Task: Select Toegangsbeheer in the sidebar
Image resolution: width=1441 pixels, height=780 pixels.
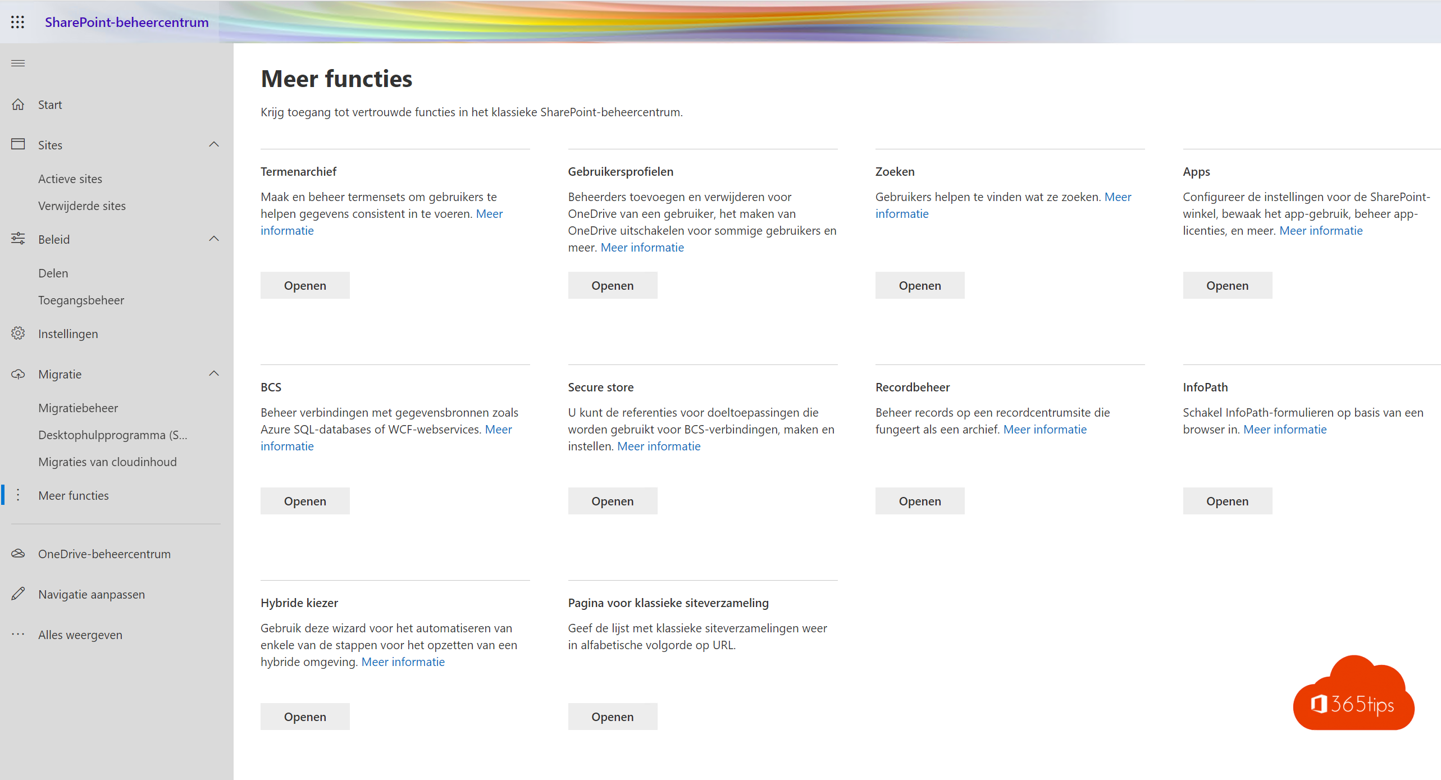Action: tap(81, 300)
